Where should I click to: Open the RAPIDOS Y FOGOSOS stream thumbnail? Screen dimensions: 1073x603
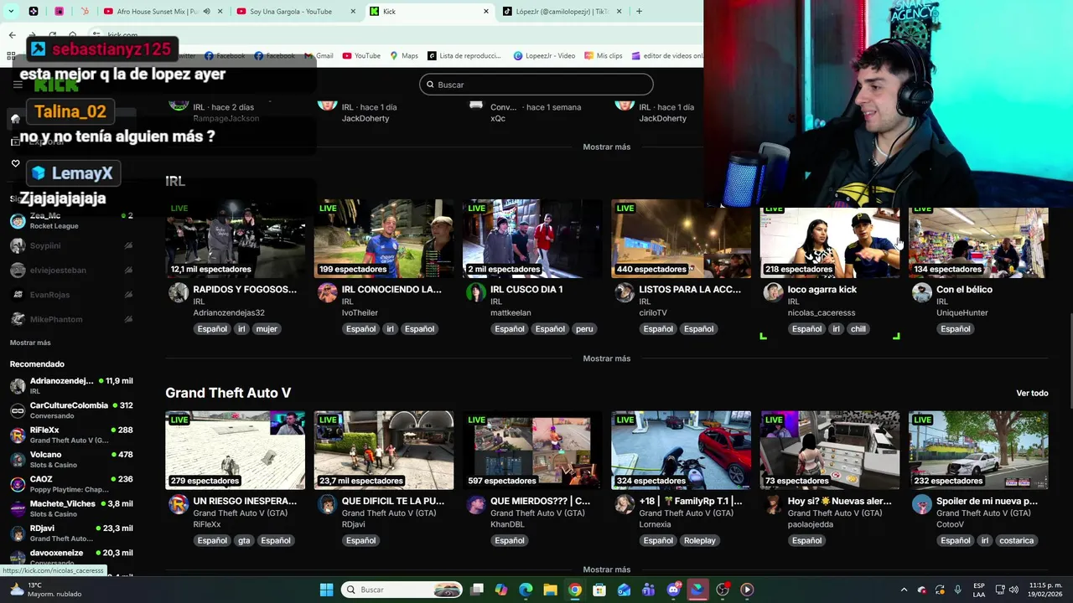point(235,239)
